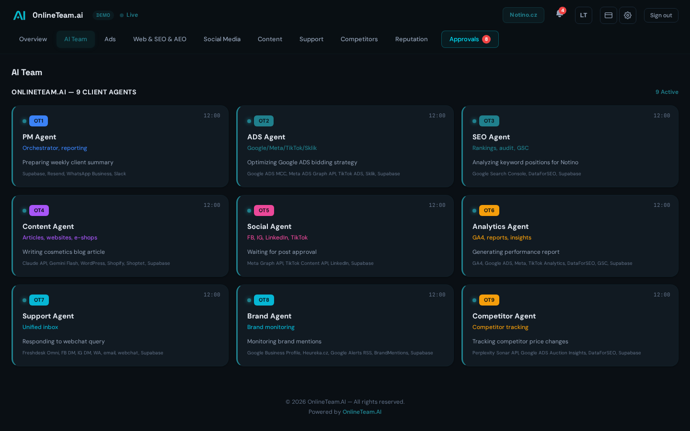Screen dimensions: 690x431
Task: Click 'Generating performance report' status
Action: pos(516,252)
